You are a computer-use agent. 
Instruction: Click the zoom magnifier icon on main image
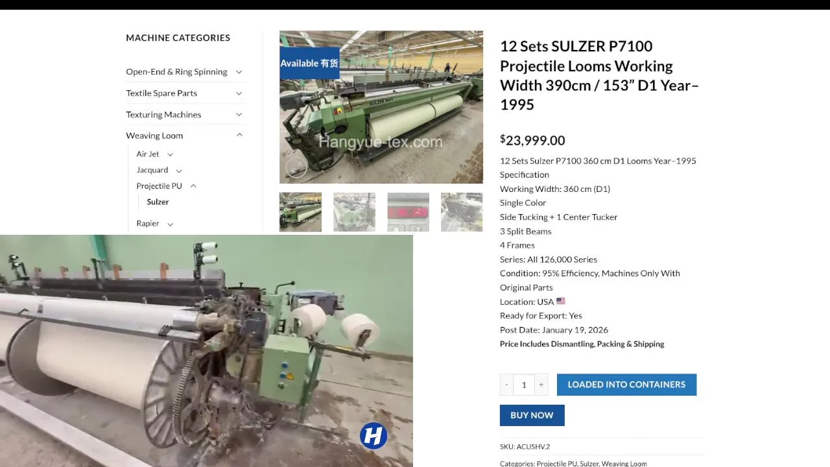pos(296,168)
